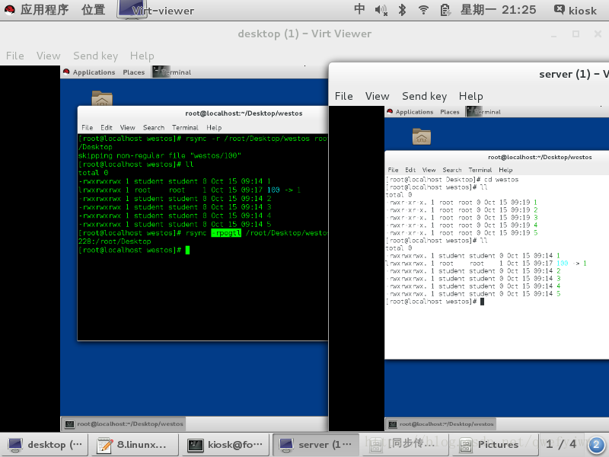Switch to Pictures window in taskbar
The image size is (609, 457).
tap(496, 445)
